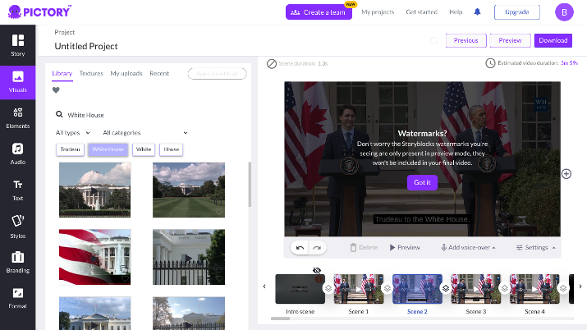Open the Audio sidebar panel
The width and height of the screenshot is (587, 330).
pos(17,154)
